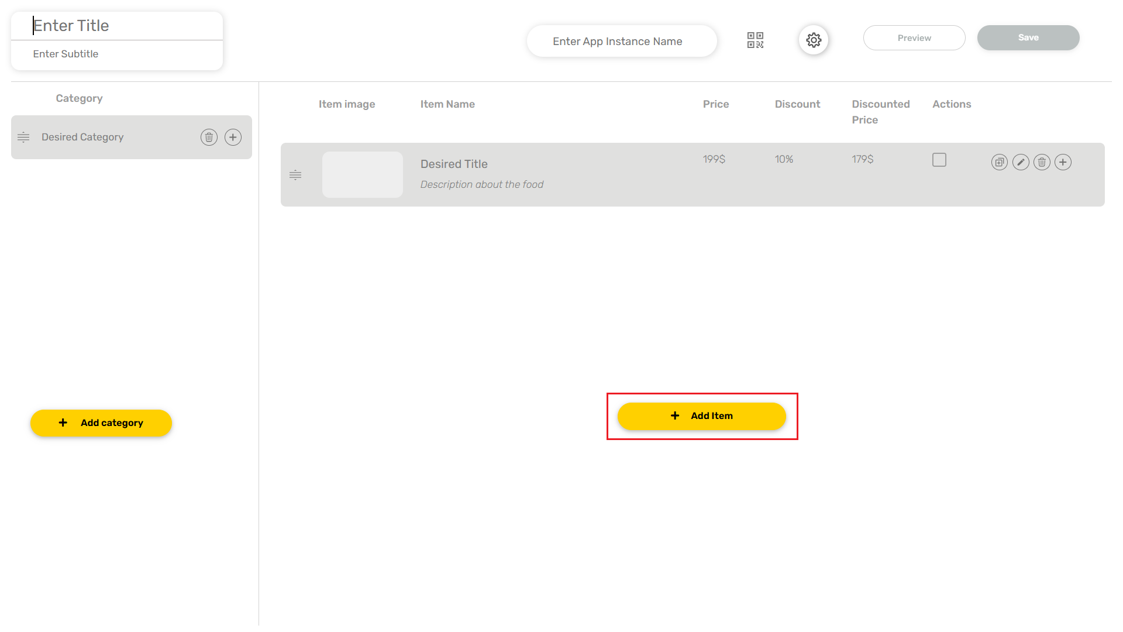The height and width of the screenshot is (632, 1123).
Task: Tick the checkbox in the item row
Action: (x=939, y=160)
